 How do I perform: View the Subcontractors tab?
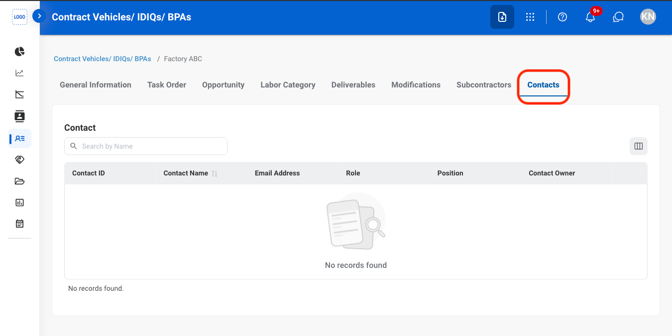(484, 85)
